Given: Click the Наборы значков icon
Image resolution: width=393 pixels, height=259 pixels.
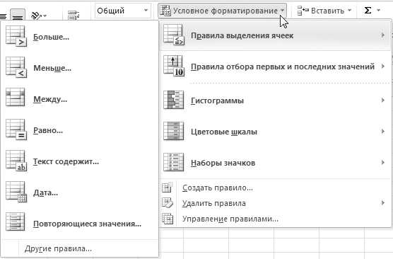Looking at the screenshot, I should click(x=173, y=162).
